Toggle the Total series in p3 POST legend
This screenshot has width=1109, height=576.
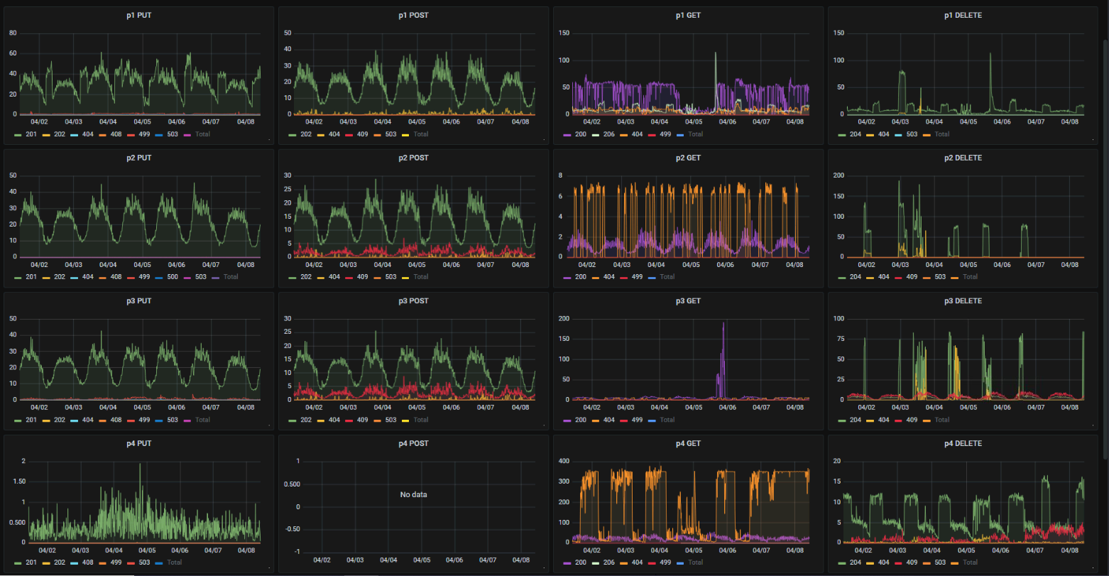[420, 420]
